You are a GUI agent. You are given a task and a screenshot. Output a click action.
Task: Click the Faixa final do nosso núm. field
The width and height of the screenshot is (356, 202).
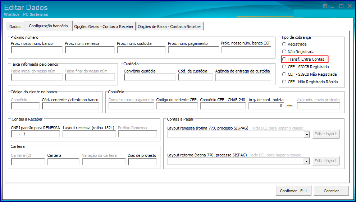(90, 77)
